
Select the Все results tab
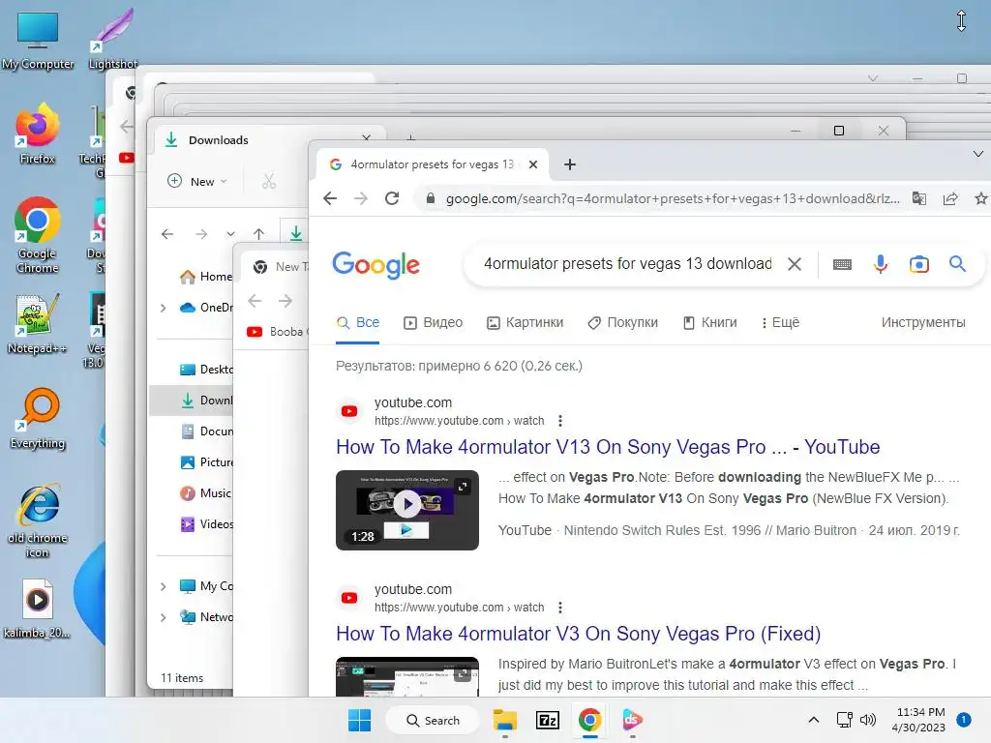pyautogui.click(x=358, y=323)
